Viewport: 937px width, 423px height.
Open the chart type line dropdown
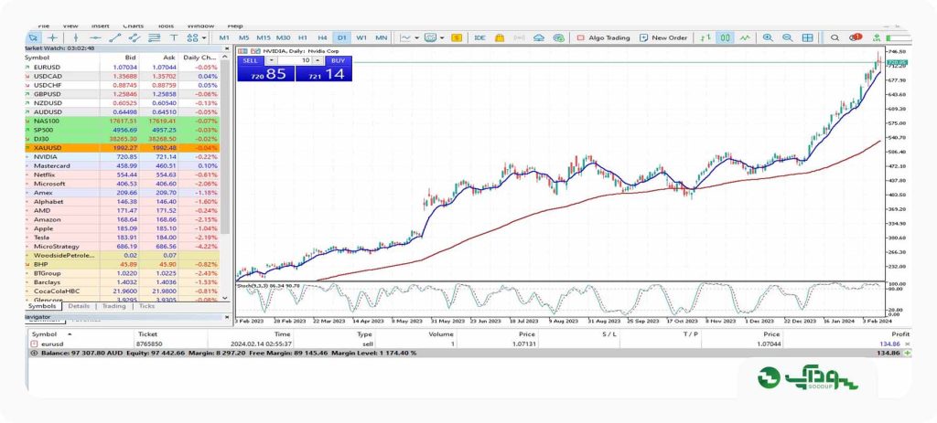click(x=416, y=37)
